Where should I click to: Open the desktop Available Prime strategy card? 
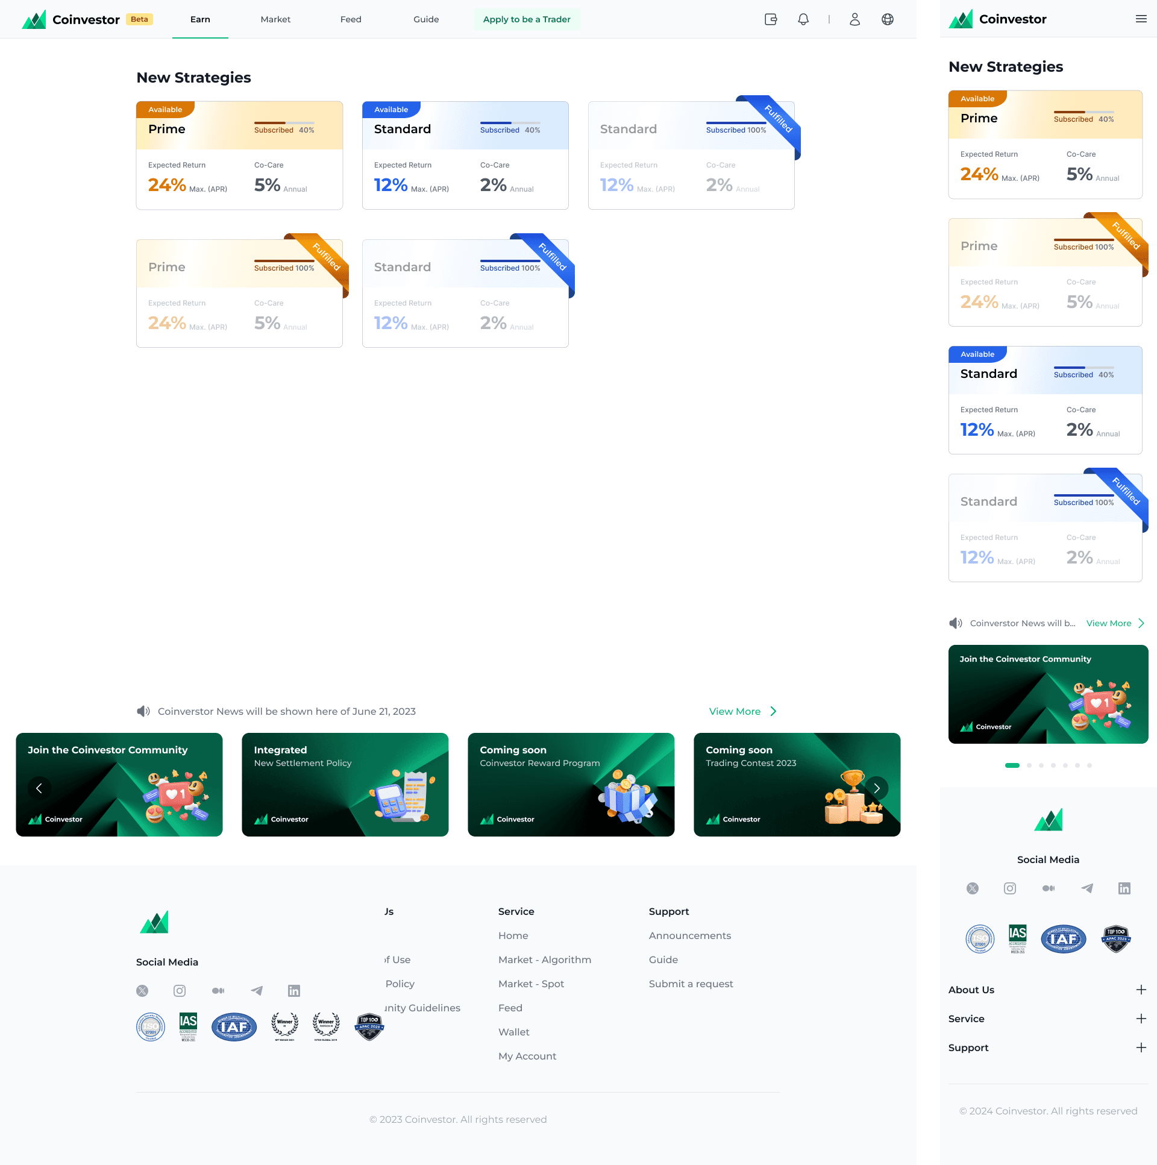pos(239,155)
